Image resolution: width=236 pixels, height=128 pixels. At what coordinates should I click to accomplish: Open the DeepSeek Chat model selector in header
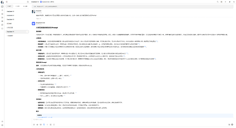[x=47, y=2]
